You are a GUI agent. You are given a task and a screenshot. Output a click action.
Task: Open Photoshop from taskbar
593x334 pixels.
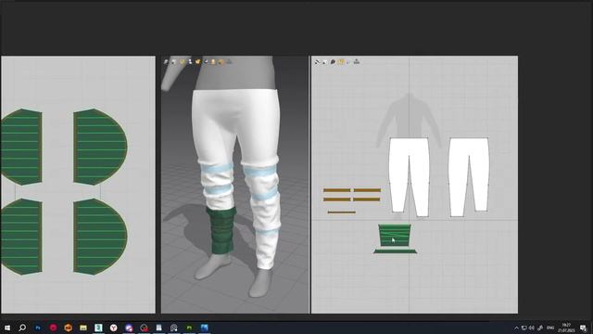[38, 328]
